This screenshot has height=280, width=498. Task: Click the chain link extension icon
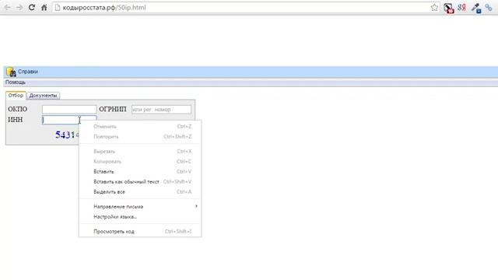pos(489,8)
